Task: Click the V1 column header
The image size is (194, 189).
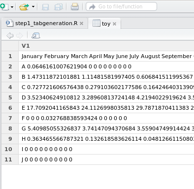Action: [106, 46]
